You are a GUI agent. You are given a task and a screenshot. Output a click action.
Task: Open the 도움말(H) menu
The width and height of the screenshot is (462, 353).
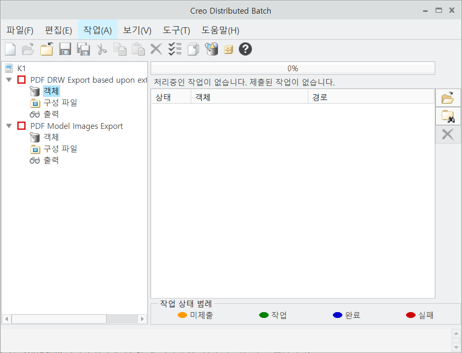pos(220,30)
